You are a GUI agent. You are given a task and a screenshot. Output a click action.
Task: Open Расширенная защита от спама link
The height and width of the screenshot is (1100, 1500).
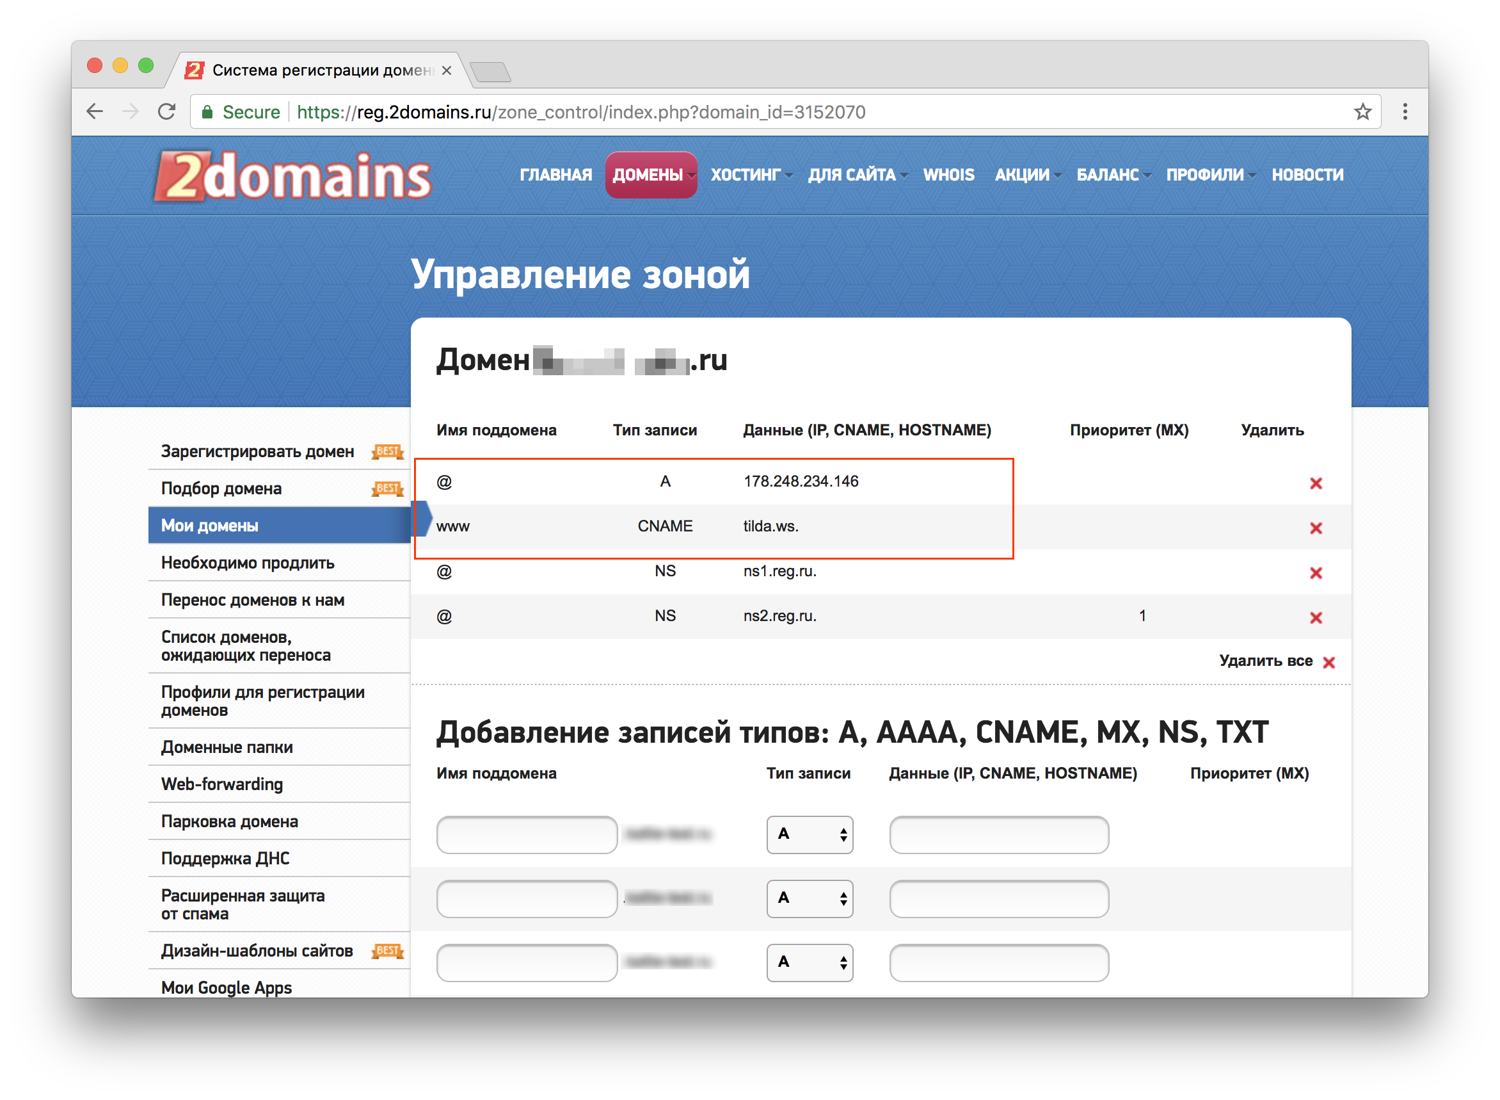click(243, 905)
